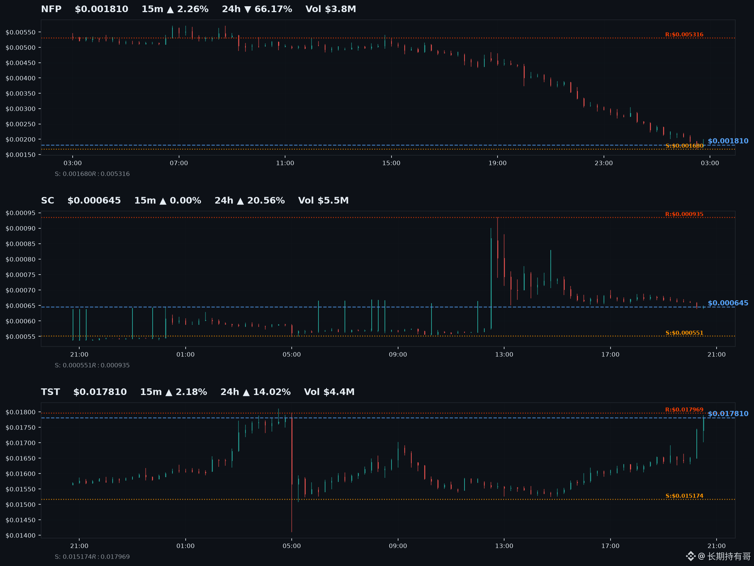The image size is (754, 566).
Task: Click the blue $0.017810 current price tag
Action: pos(728,414)
